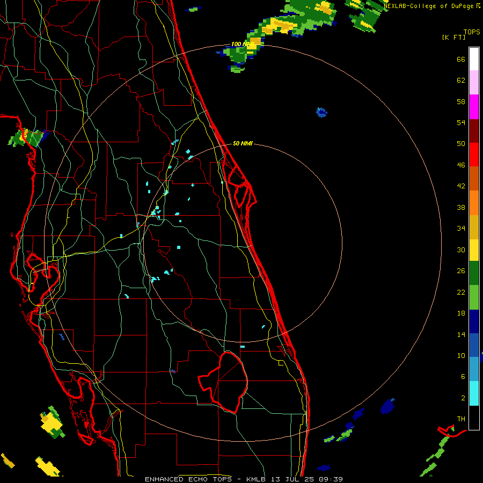Select the bright red legend swatch
This screenshot has width=483, height=483.
tap(474, 155)
